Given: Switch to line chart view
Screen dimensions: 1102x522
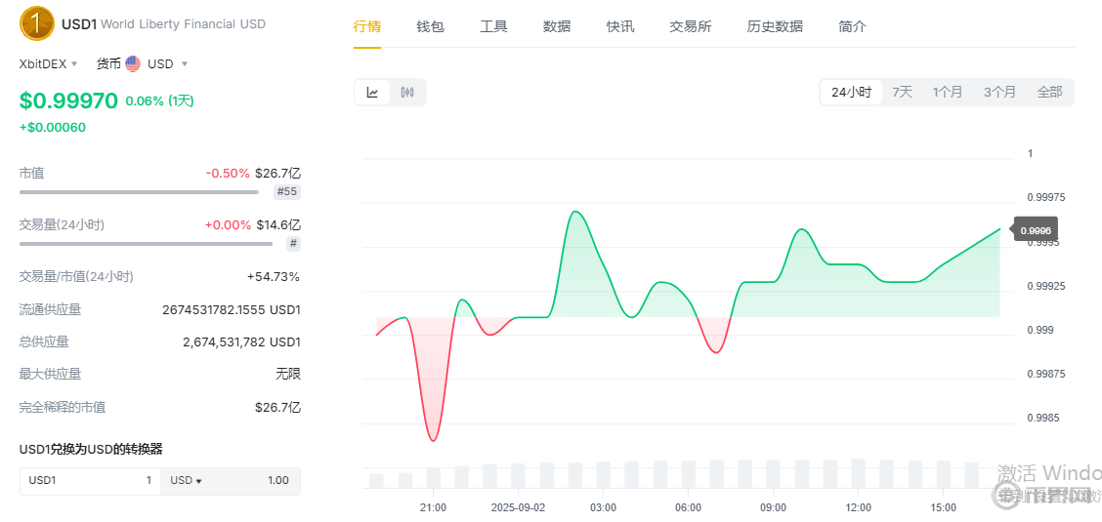Looking at the screenshot, I should pos(372,93).
